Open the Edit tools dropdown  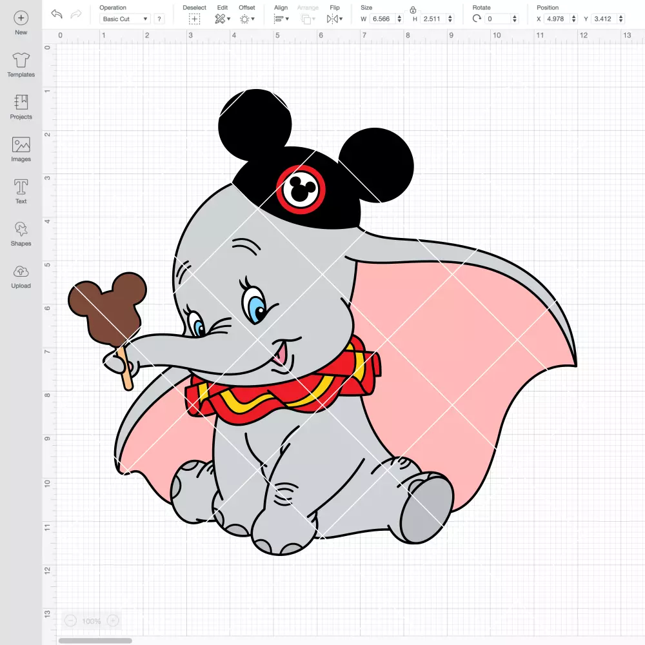click(223, 19)
